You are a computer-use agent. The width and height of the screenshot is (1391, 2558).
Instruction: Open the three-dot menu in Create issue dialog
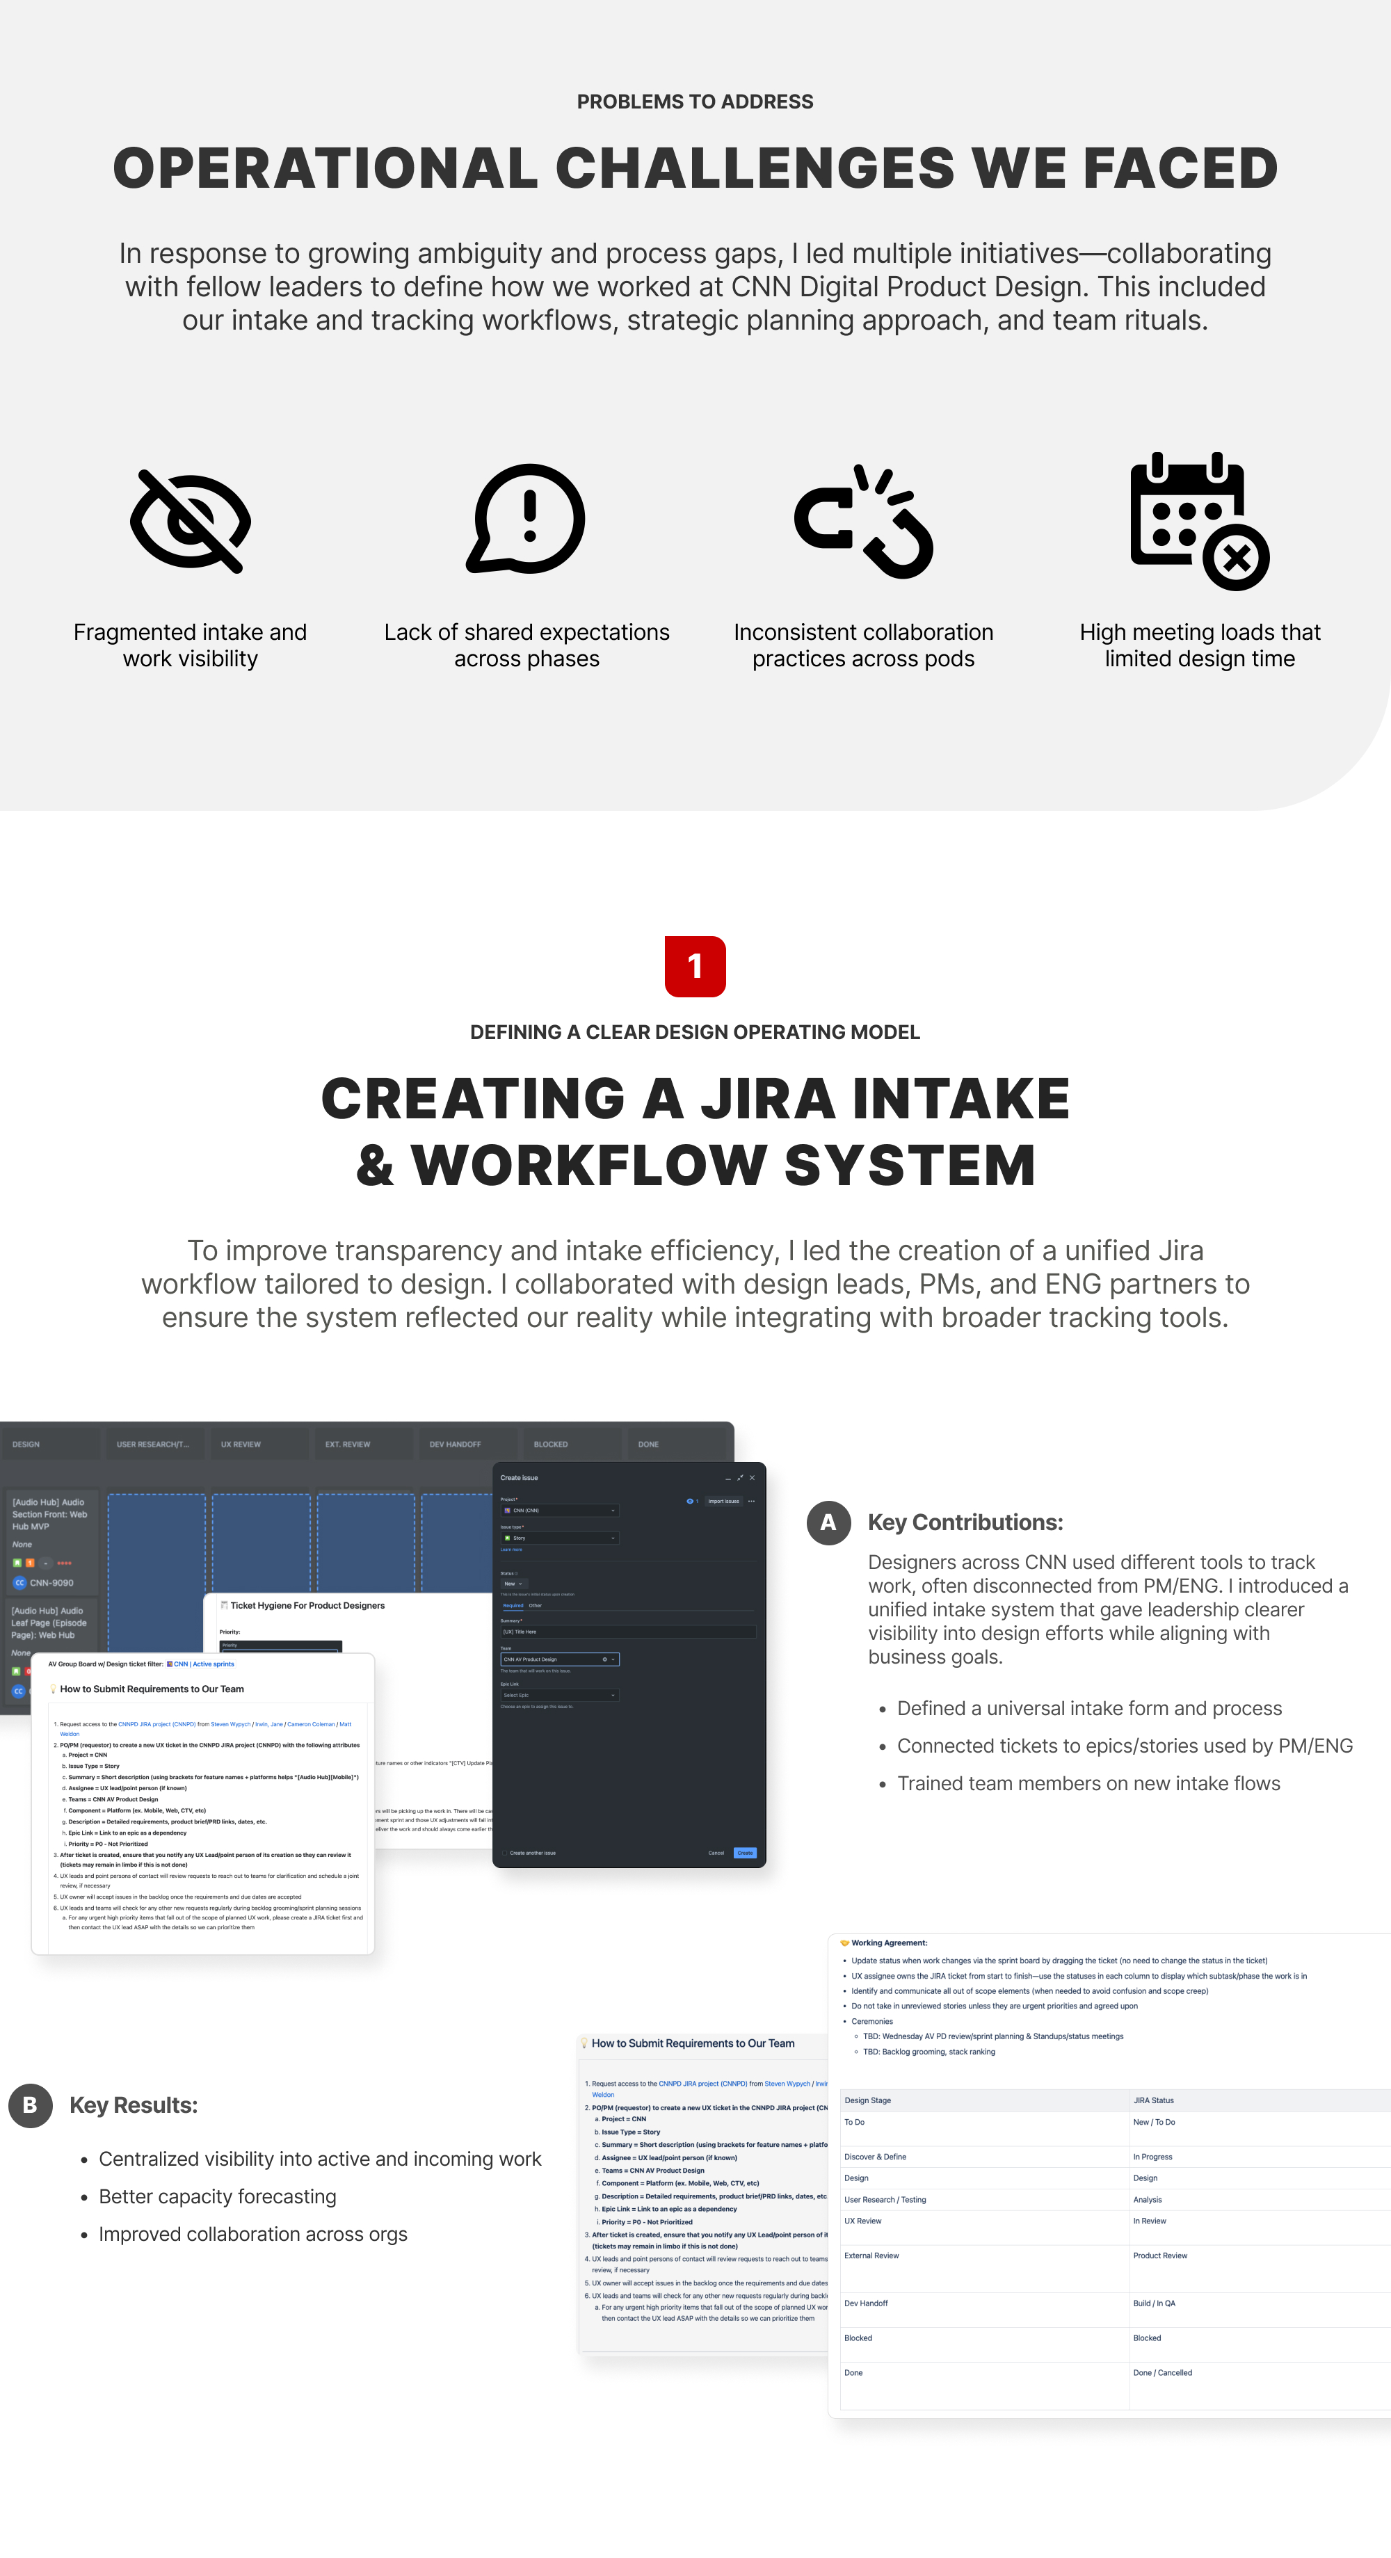click(x=752, y=1502)
